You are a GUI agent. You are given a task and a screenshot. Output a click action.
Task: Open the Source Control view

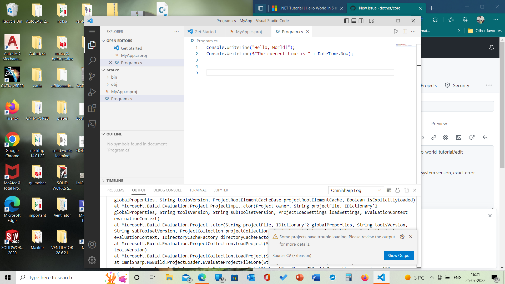coord(92,77)
